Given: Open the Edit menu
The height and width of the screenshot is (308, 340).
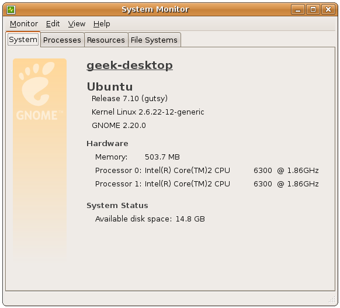Looking at the screenshot, I should click(x=53, y=23).
